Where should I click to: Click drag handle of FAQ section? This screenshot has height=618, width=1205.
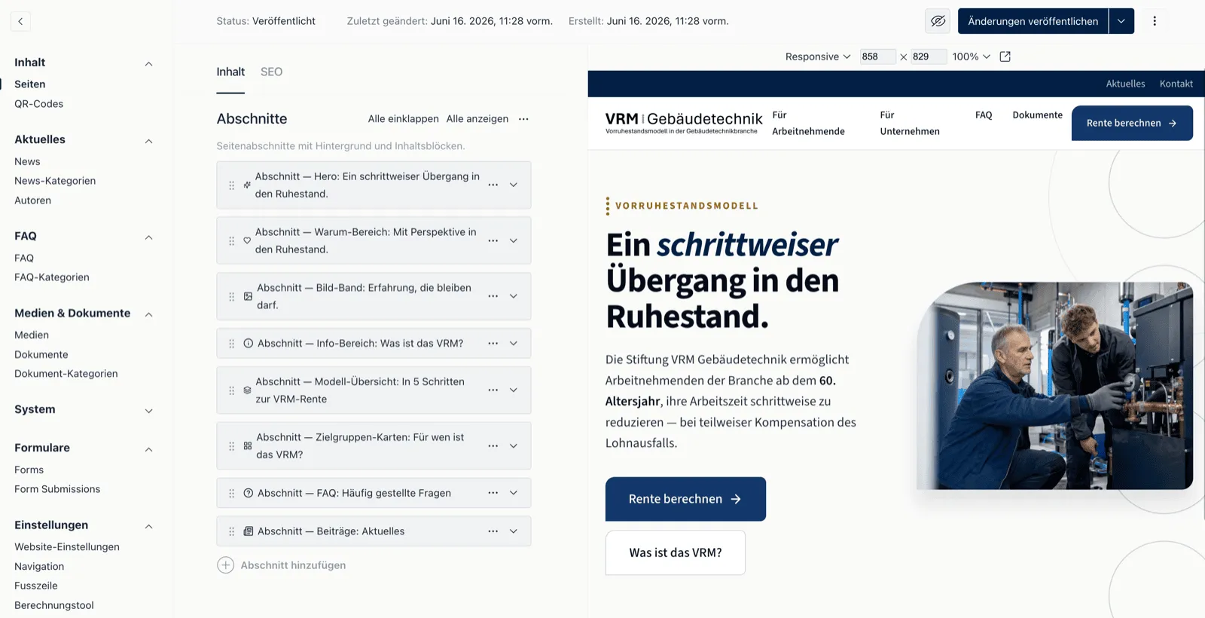tap(231, 493)
